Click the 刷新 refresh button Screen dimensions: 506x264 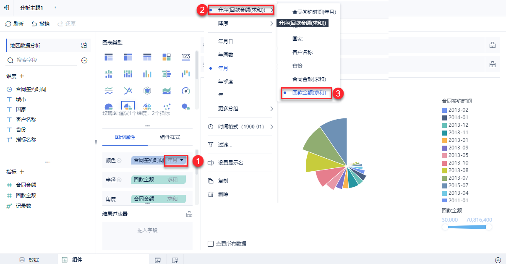pyautogui.click(x=14, y=24)
